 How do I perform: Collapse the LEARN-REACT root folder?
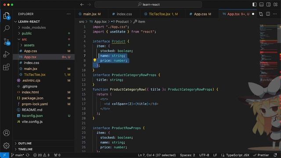coord(44,22)
